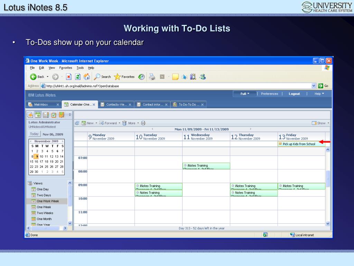This screenshot has height=266, width=354.
Task: Select the One Week view
Action: click(x=44, y=207)
